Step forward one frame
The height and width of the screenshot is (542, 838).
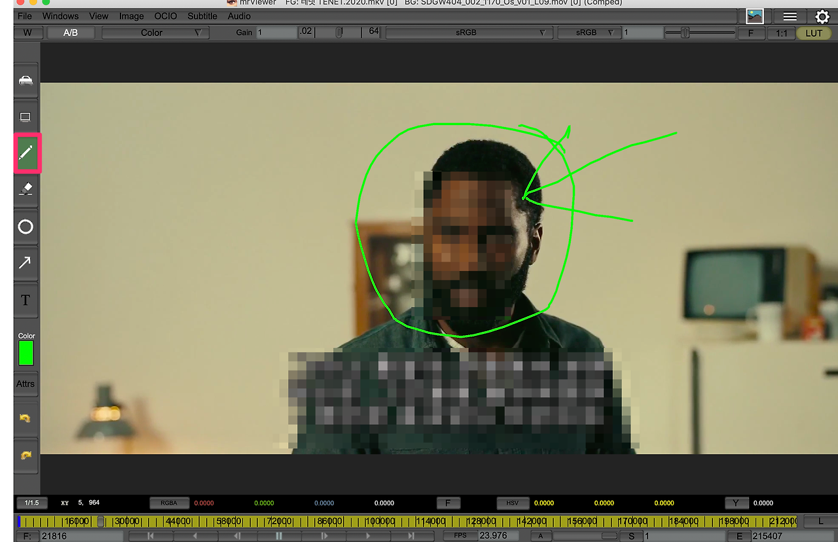tap(323, 536)
